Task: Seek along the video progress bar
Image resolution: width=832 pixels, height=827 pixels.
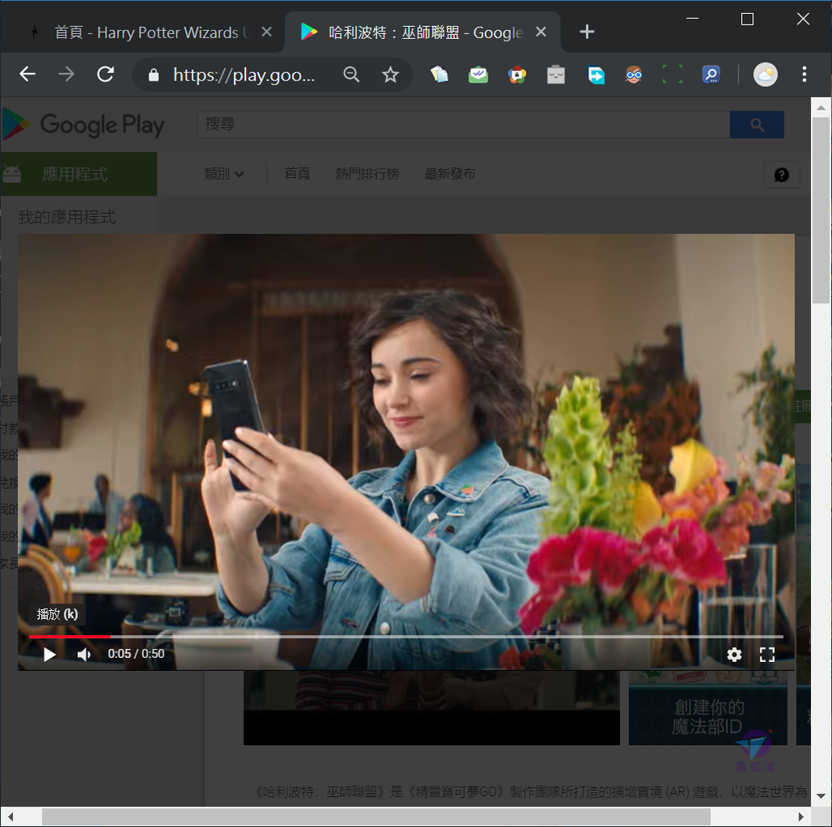Action: (x=406, y=636)
